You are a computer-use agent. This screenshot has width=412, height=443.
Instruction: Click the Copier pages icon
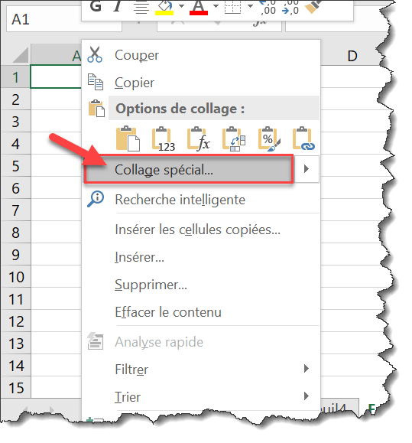click(x=96, y=82)
